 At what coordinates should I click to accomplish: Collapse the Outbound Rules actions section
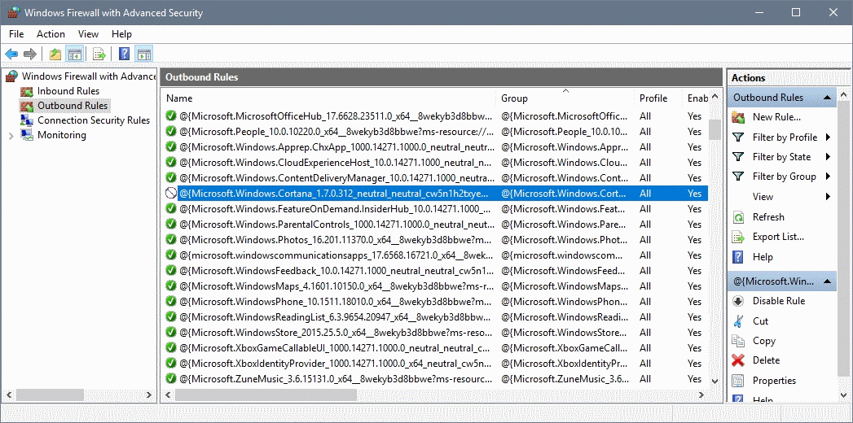pyautogui.click(x=827, y=98)
